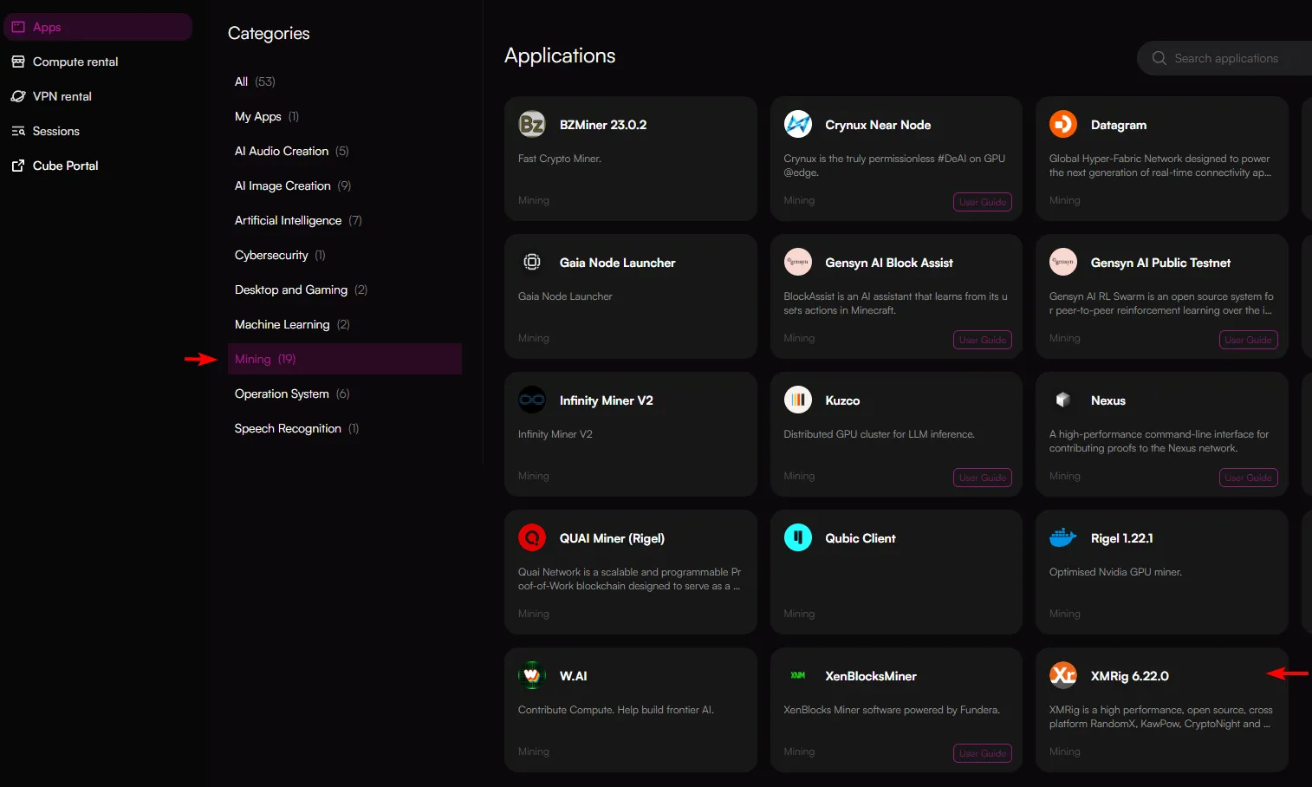Click the Gaia Node Launcher icon
The image size is (1312, 787).
pyautogui.click(x=532, y=262)
